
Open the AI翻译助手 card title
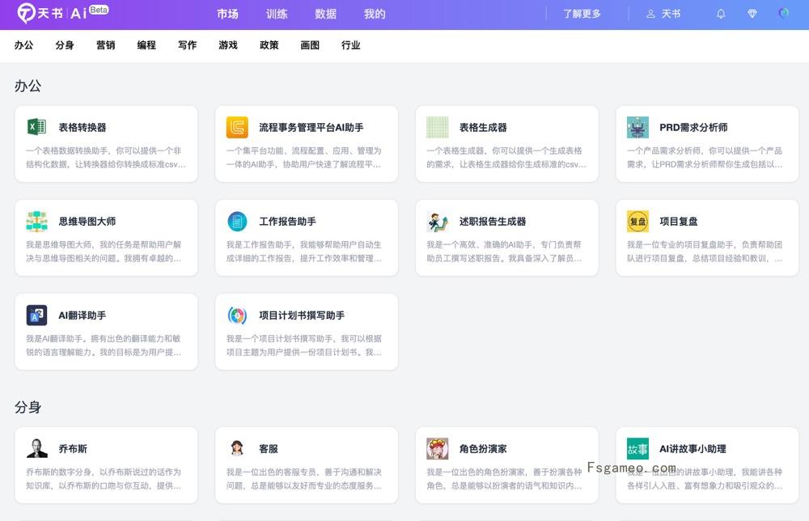(82, 316)
